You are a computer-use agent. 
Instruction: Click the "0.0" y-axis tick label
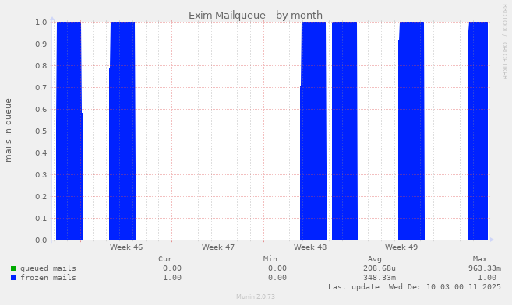(41, 240)
